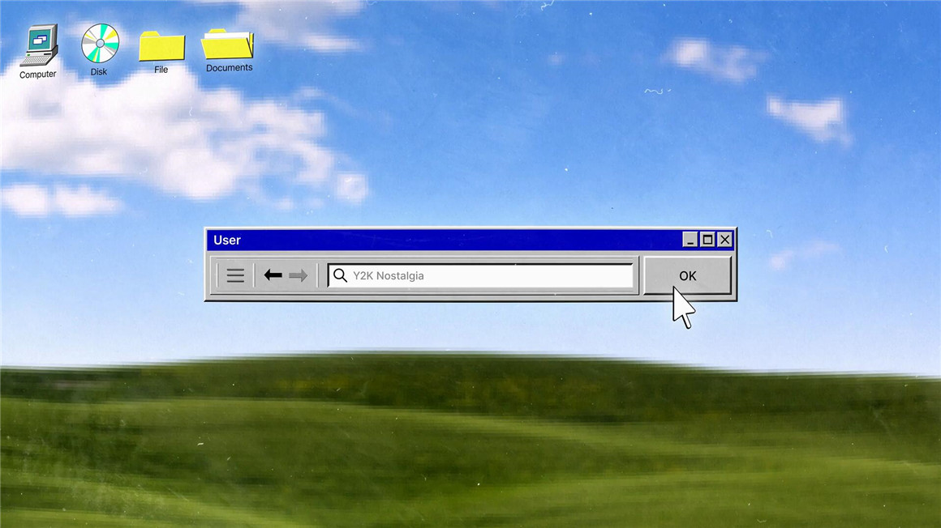Click the toolbar separator before the search box
The height and width of the screenshot is (528, 941).
[317, 276]
